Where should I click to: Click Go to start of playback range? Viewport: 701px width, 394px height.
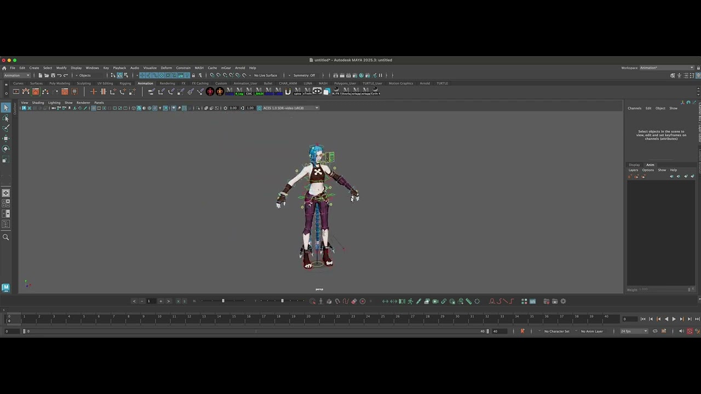[643, 319]
